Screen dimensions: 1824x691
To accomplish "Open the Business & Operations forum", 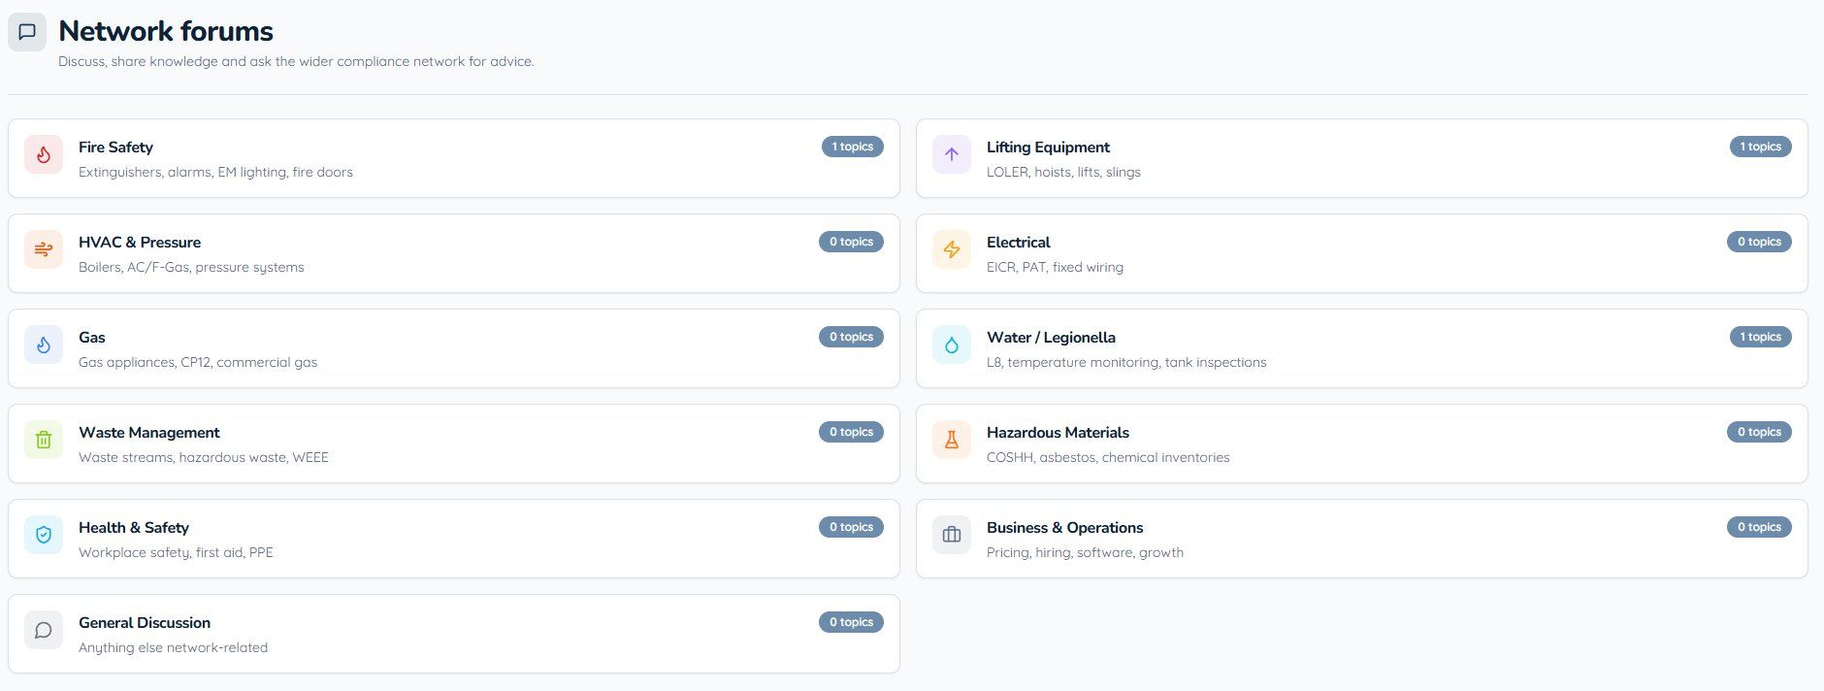I will click(x=1362, y=539).
